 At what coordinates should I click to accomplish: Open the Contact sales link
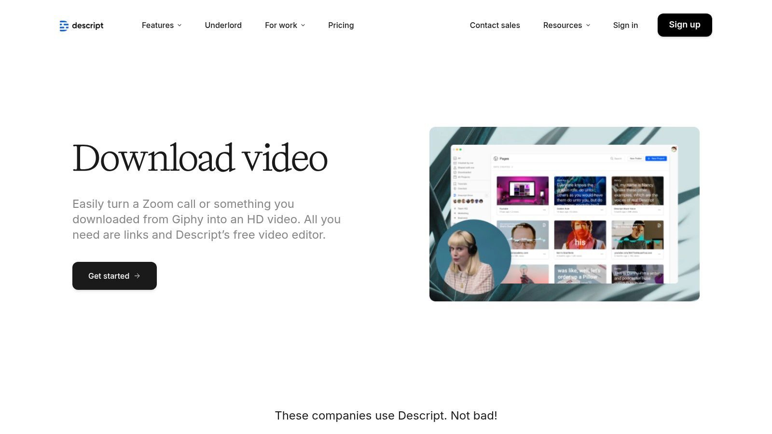tap(495, 25)
